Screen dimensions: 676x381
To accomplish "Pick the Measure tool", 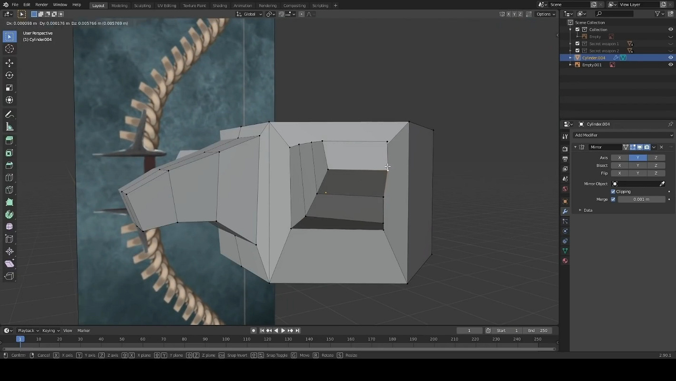I will coord(9,127).
